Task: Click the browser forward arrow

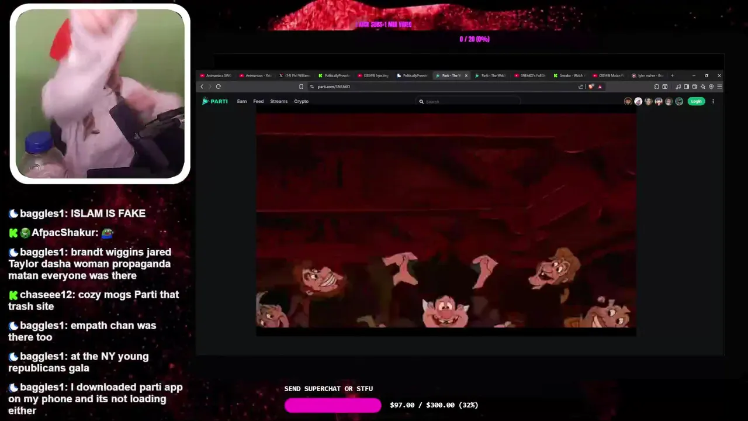Action: (x=210, y=87)
